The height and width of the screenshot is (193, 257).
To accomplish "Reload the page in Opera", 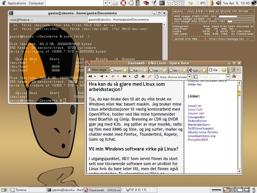I will point(136,76).
